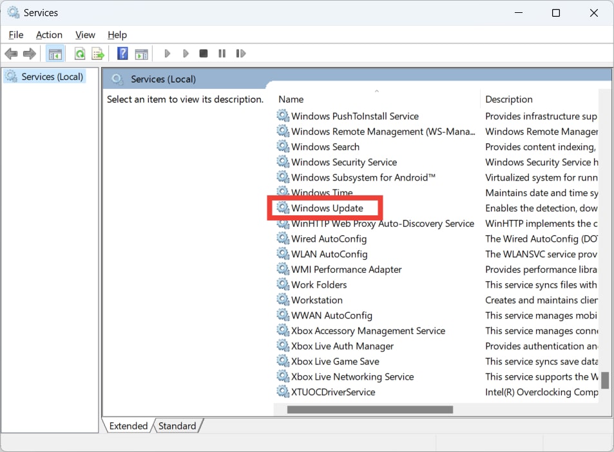
Task: Select the Extended tab
Action: click(x=128, y=426)
